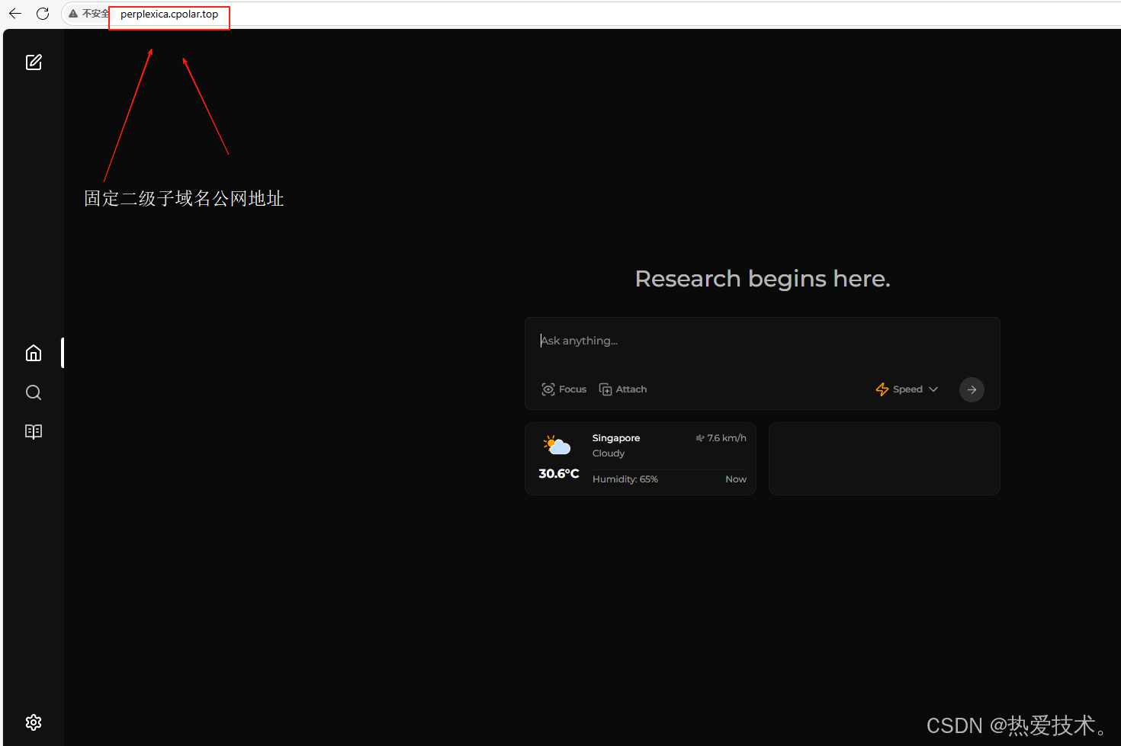
Task: Submit the query with the arrow button
Action: pos(972,389)
